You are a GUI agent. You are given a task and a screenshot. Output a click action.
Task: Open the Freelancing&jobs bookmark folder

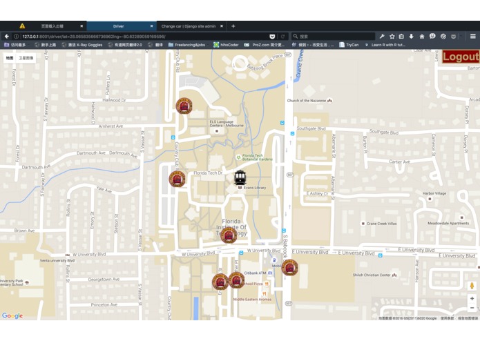pyautogui.click(x=186, y=45)
